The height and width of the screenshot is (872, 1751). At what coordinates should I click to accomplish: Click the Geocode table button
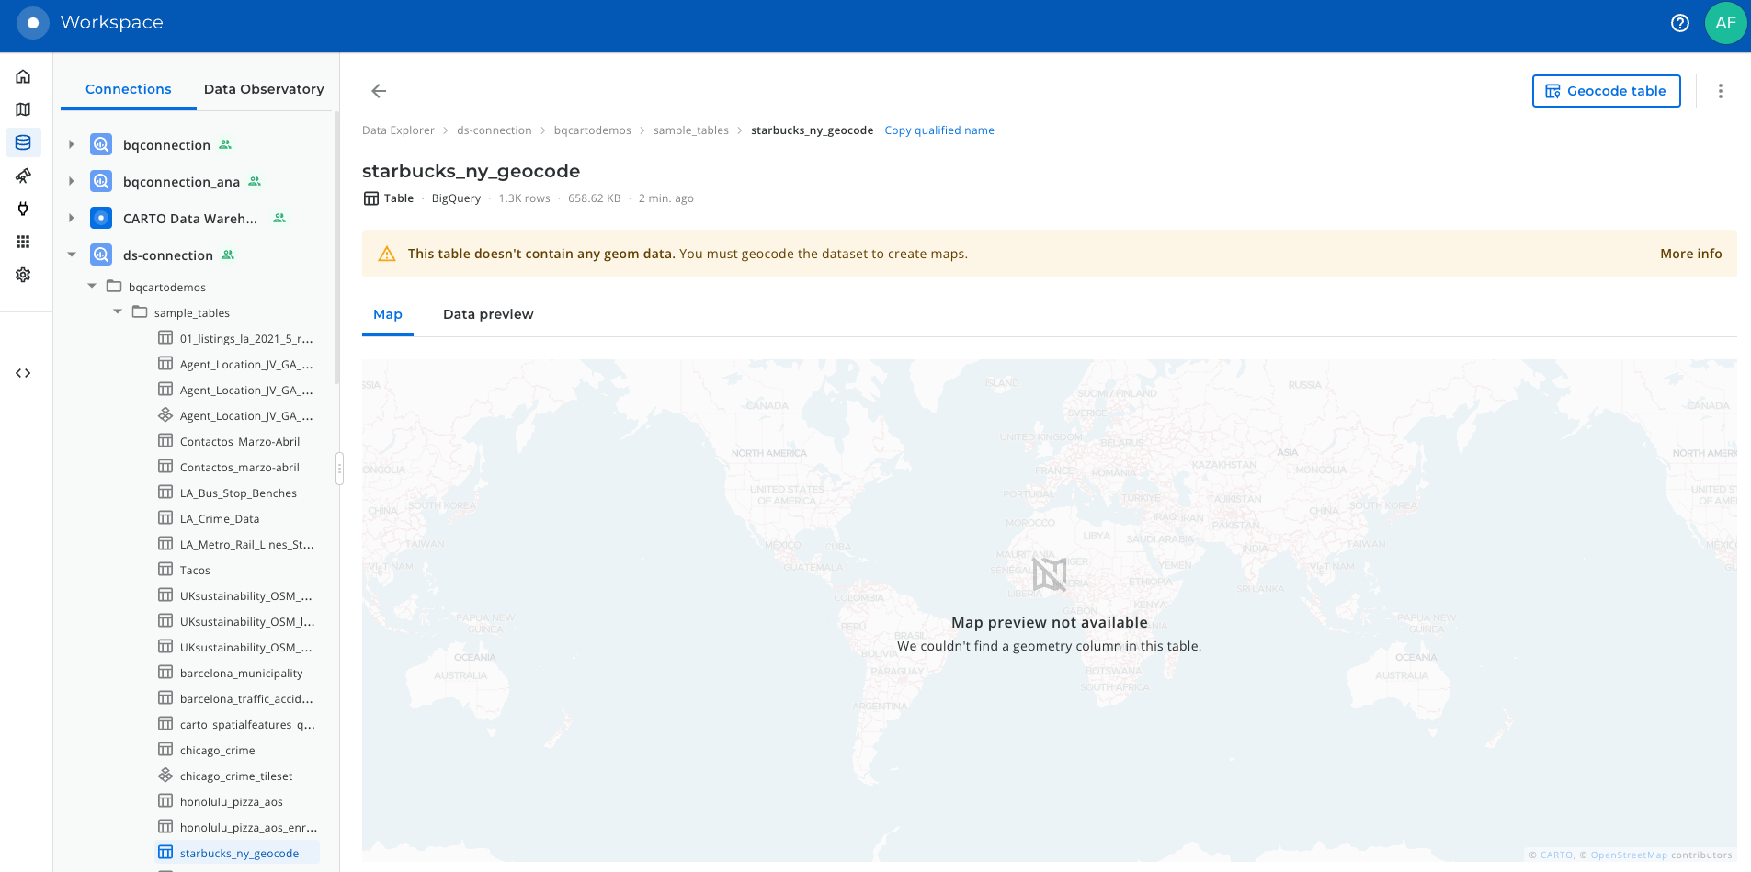point(1606,91)
